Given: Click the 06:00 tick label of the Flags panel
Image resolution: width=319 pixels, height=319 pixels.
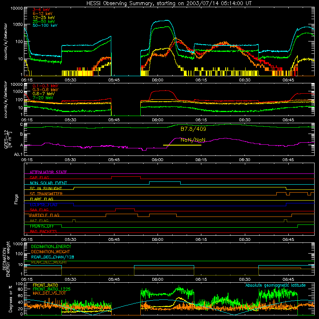Looking at the screenshot, I should pos(158,240).
